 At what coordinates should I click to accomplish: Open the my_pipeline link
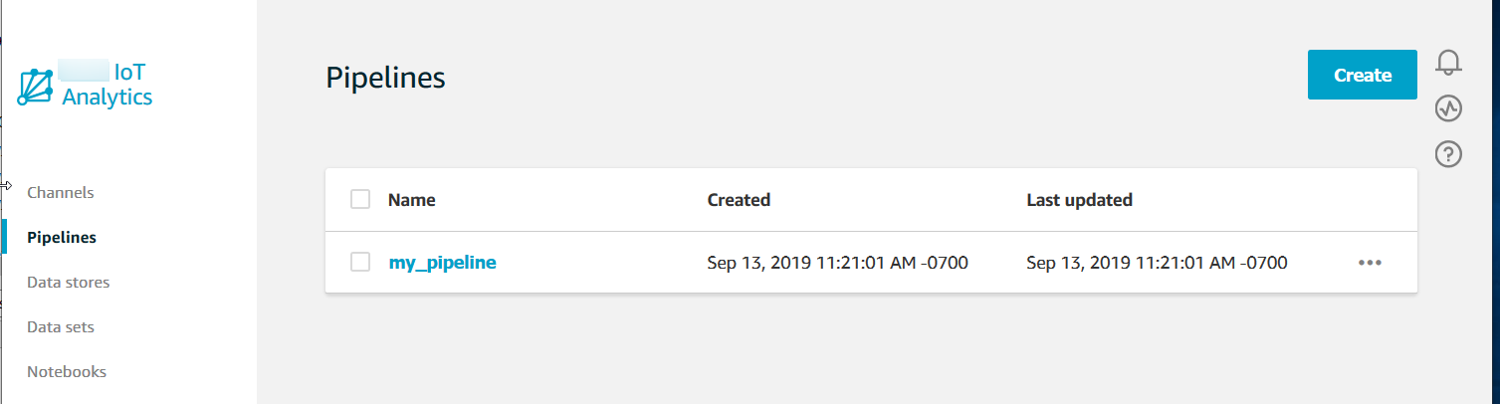coord(442,263)
